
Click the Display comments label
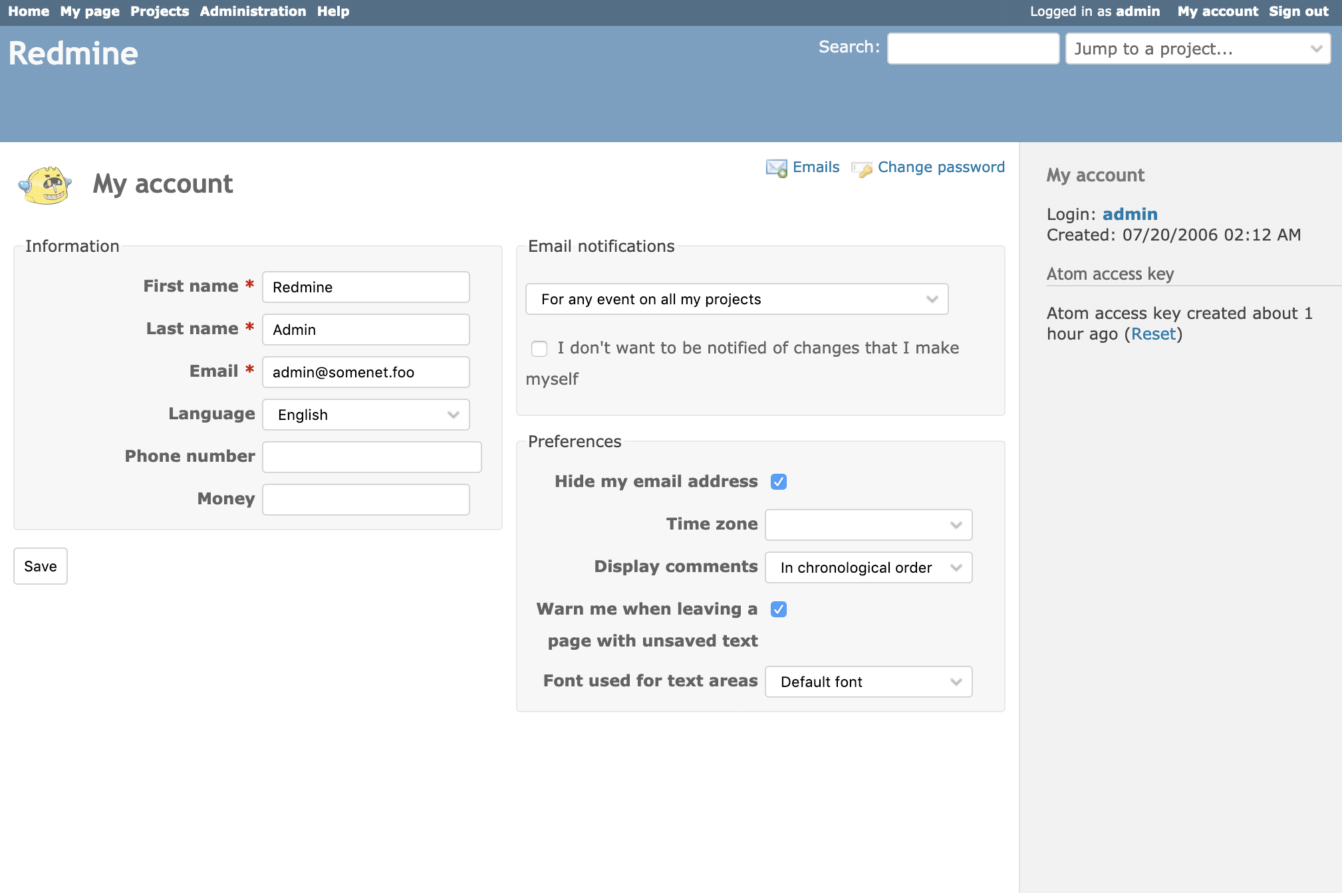pos(676,567)
